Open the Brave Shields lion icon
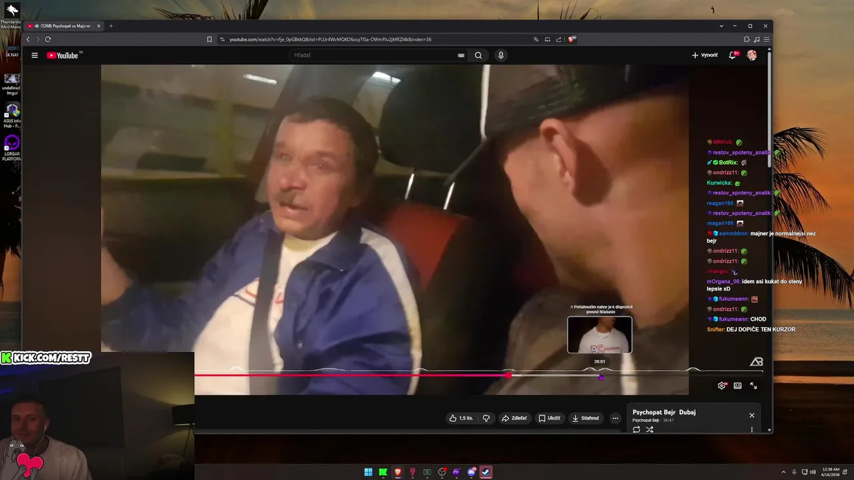The height and width of the screenshot is (480, 854). point(572,39)
